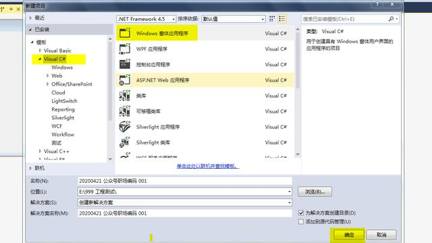Switch to small icons view

click(272, 19)
